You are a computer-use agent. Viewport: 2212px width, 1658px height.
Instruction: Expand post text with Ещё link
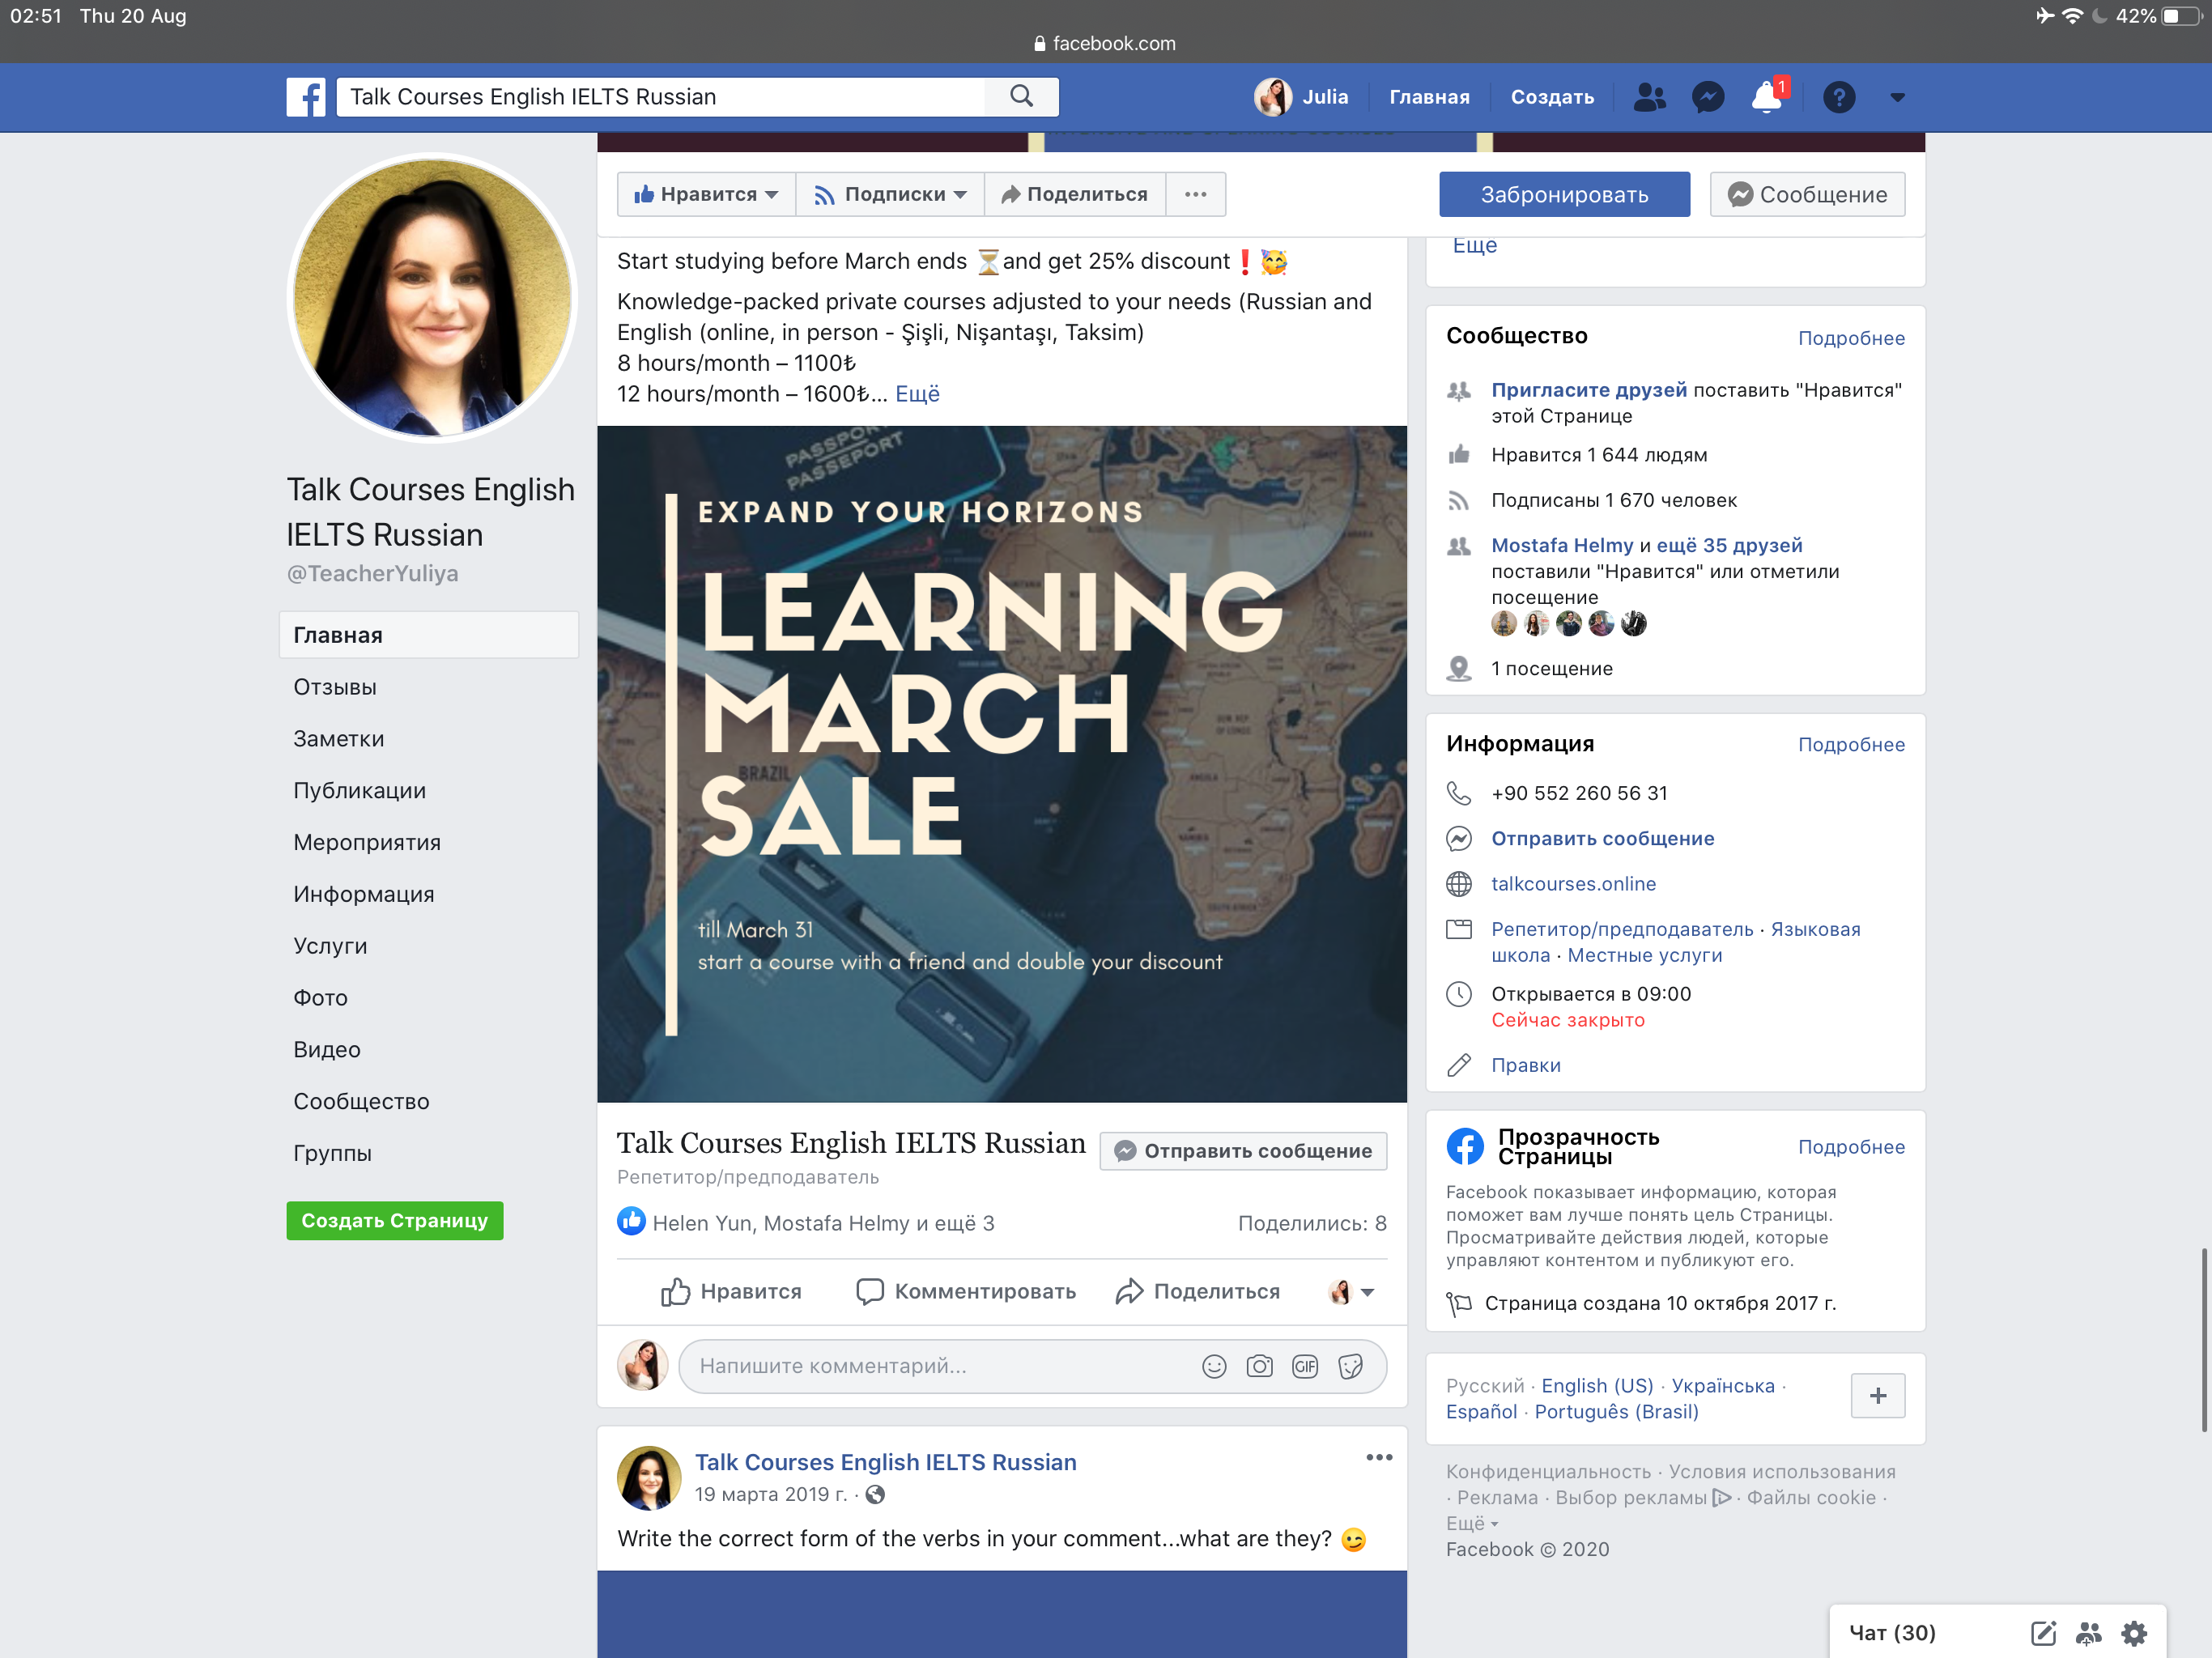tap(917, 394)
